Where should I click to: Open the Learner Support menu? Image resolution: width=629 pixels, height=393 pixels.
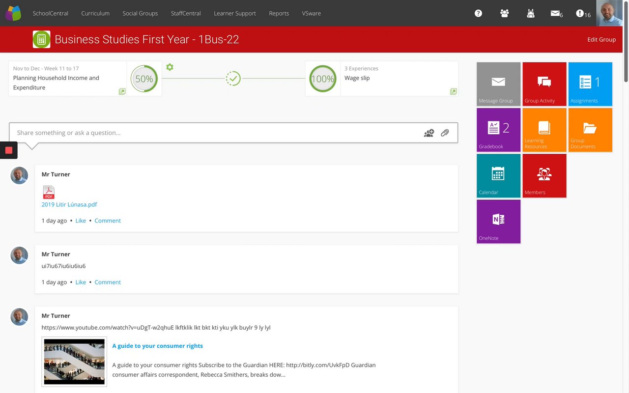click(x=235, y=13)
